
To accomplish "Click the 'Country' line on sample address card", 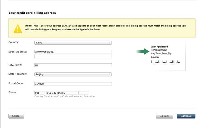I will 155,57.
